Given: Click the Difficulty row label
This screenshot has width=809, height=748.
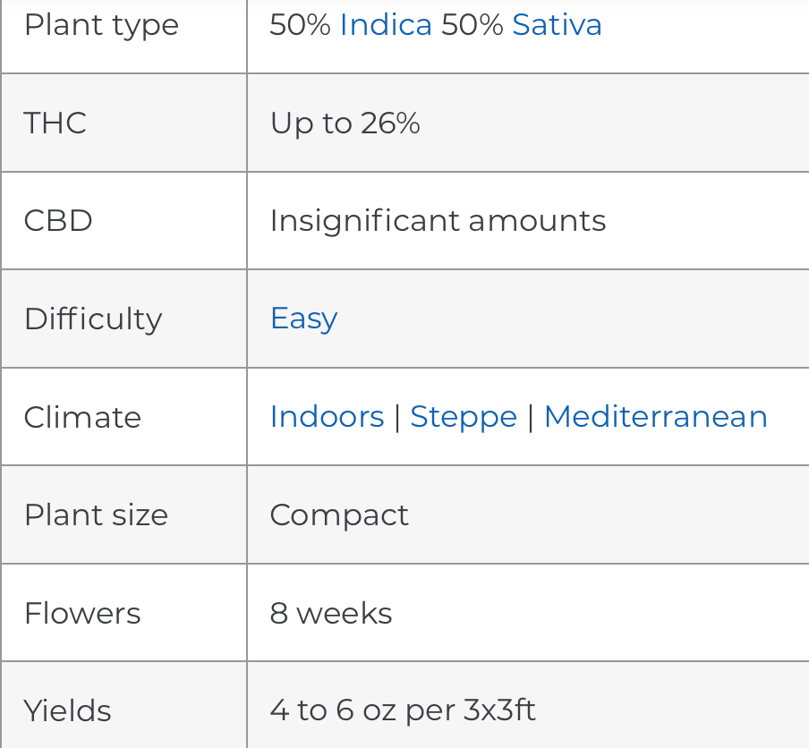Looking at the screenshot, I should pyautogui.click(x=93, y=319).
